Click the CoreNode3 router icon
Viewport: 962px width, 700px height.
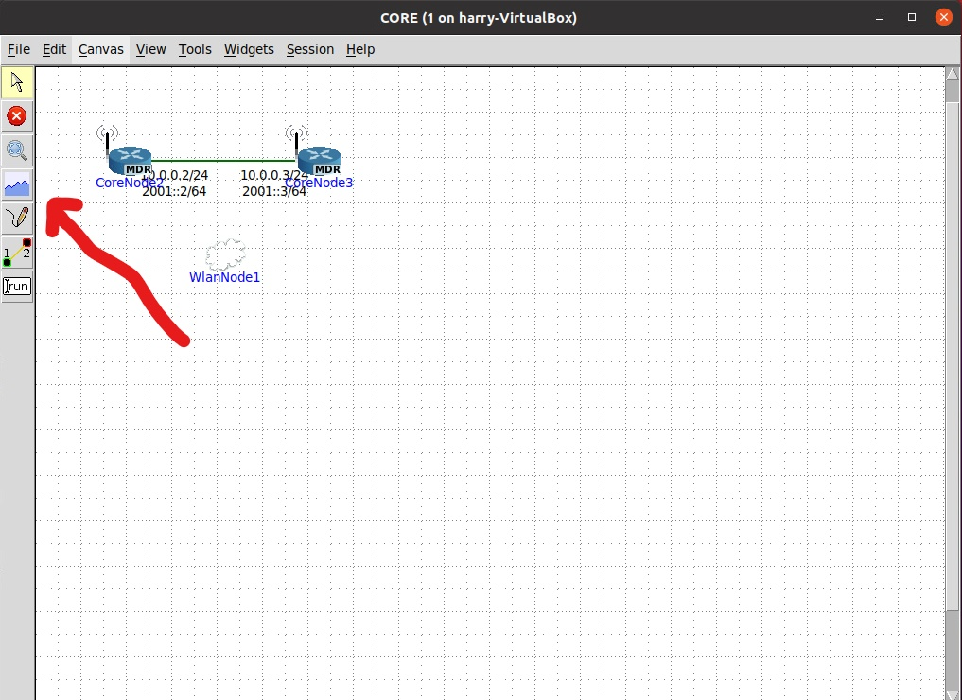[318, 159]
